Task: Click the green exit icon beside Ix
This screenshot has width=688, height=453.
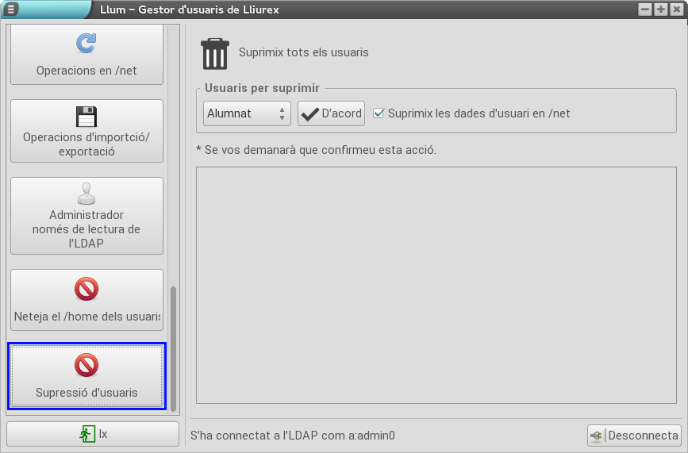Action: tap(86, 434)
